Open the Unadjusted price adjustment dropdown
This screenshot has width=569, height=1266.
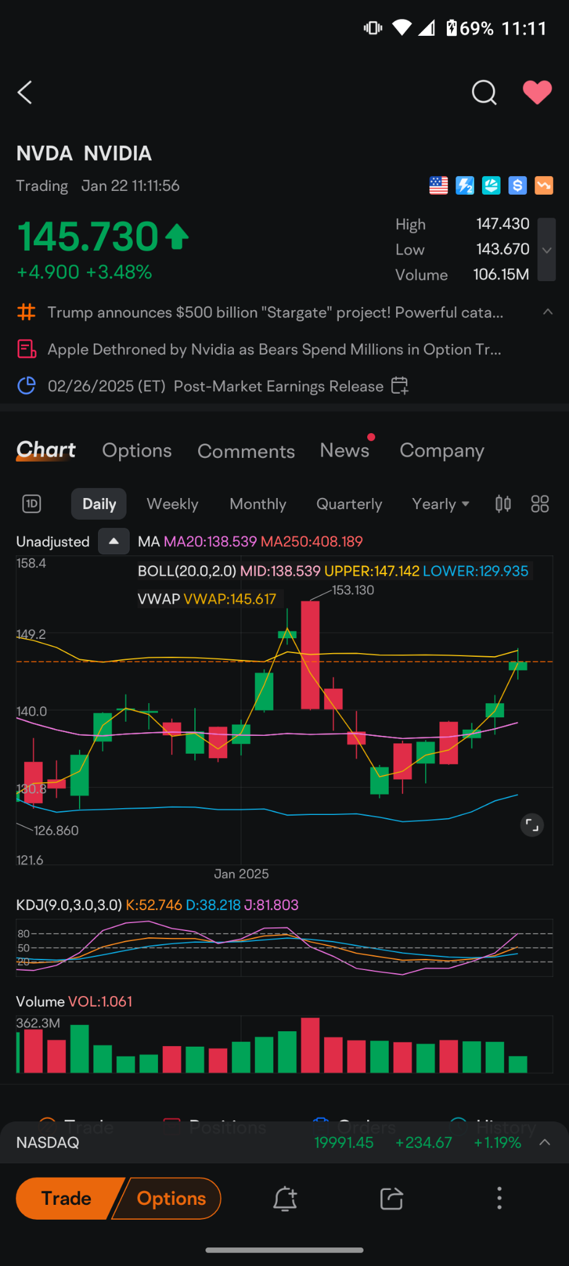click(114, 541)
